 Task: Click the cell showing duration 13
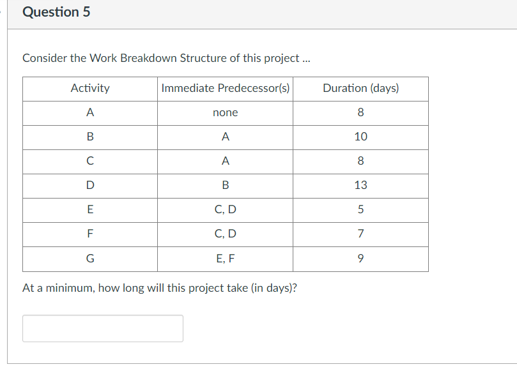pos(360,186)
